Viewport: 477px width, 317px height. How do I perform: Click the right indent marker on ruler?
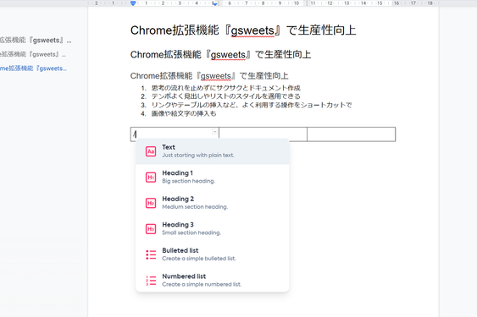point(214,3)
